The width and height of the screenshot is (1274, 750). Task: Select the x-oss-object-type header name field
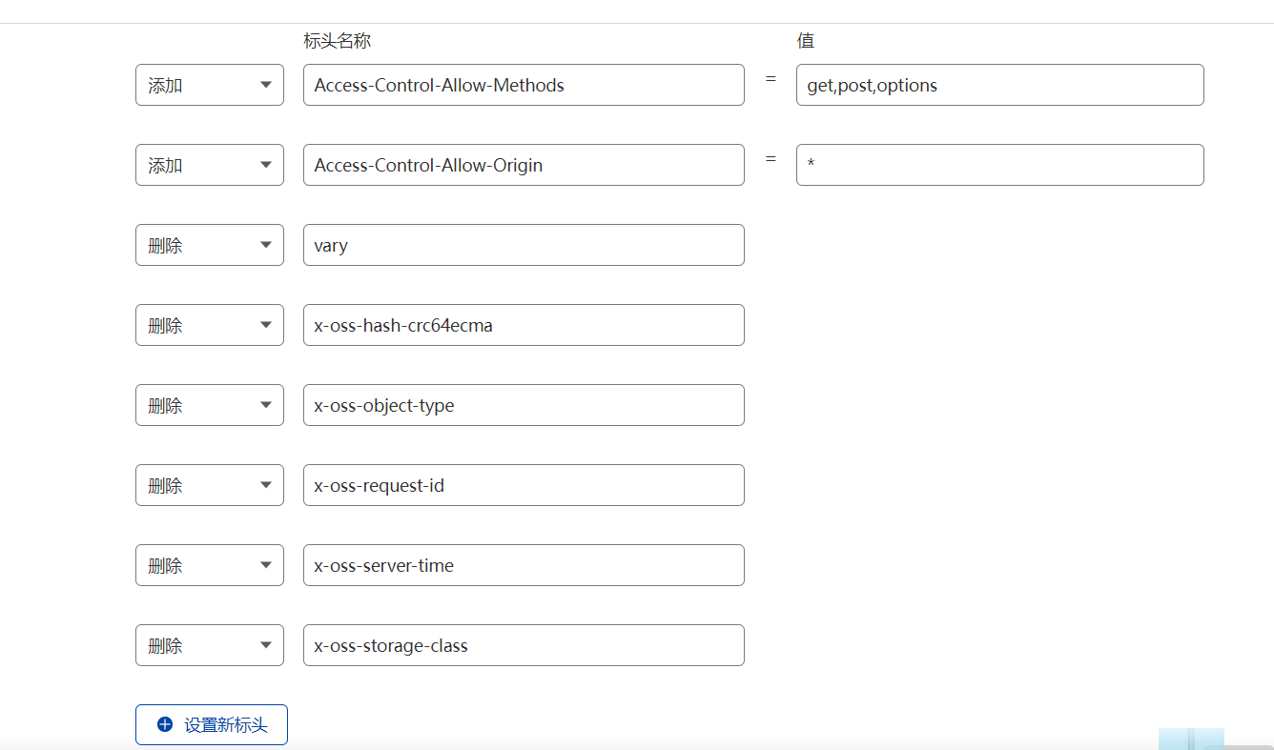524,405
